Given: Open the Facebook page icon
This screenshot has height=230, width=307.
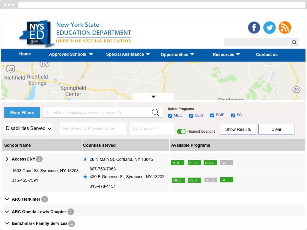Looking at the screenshot, I should 254,28.
